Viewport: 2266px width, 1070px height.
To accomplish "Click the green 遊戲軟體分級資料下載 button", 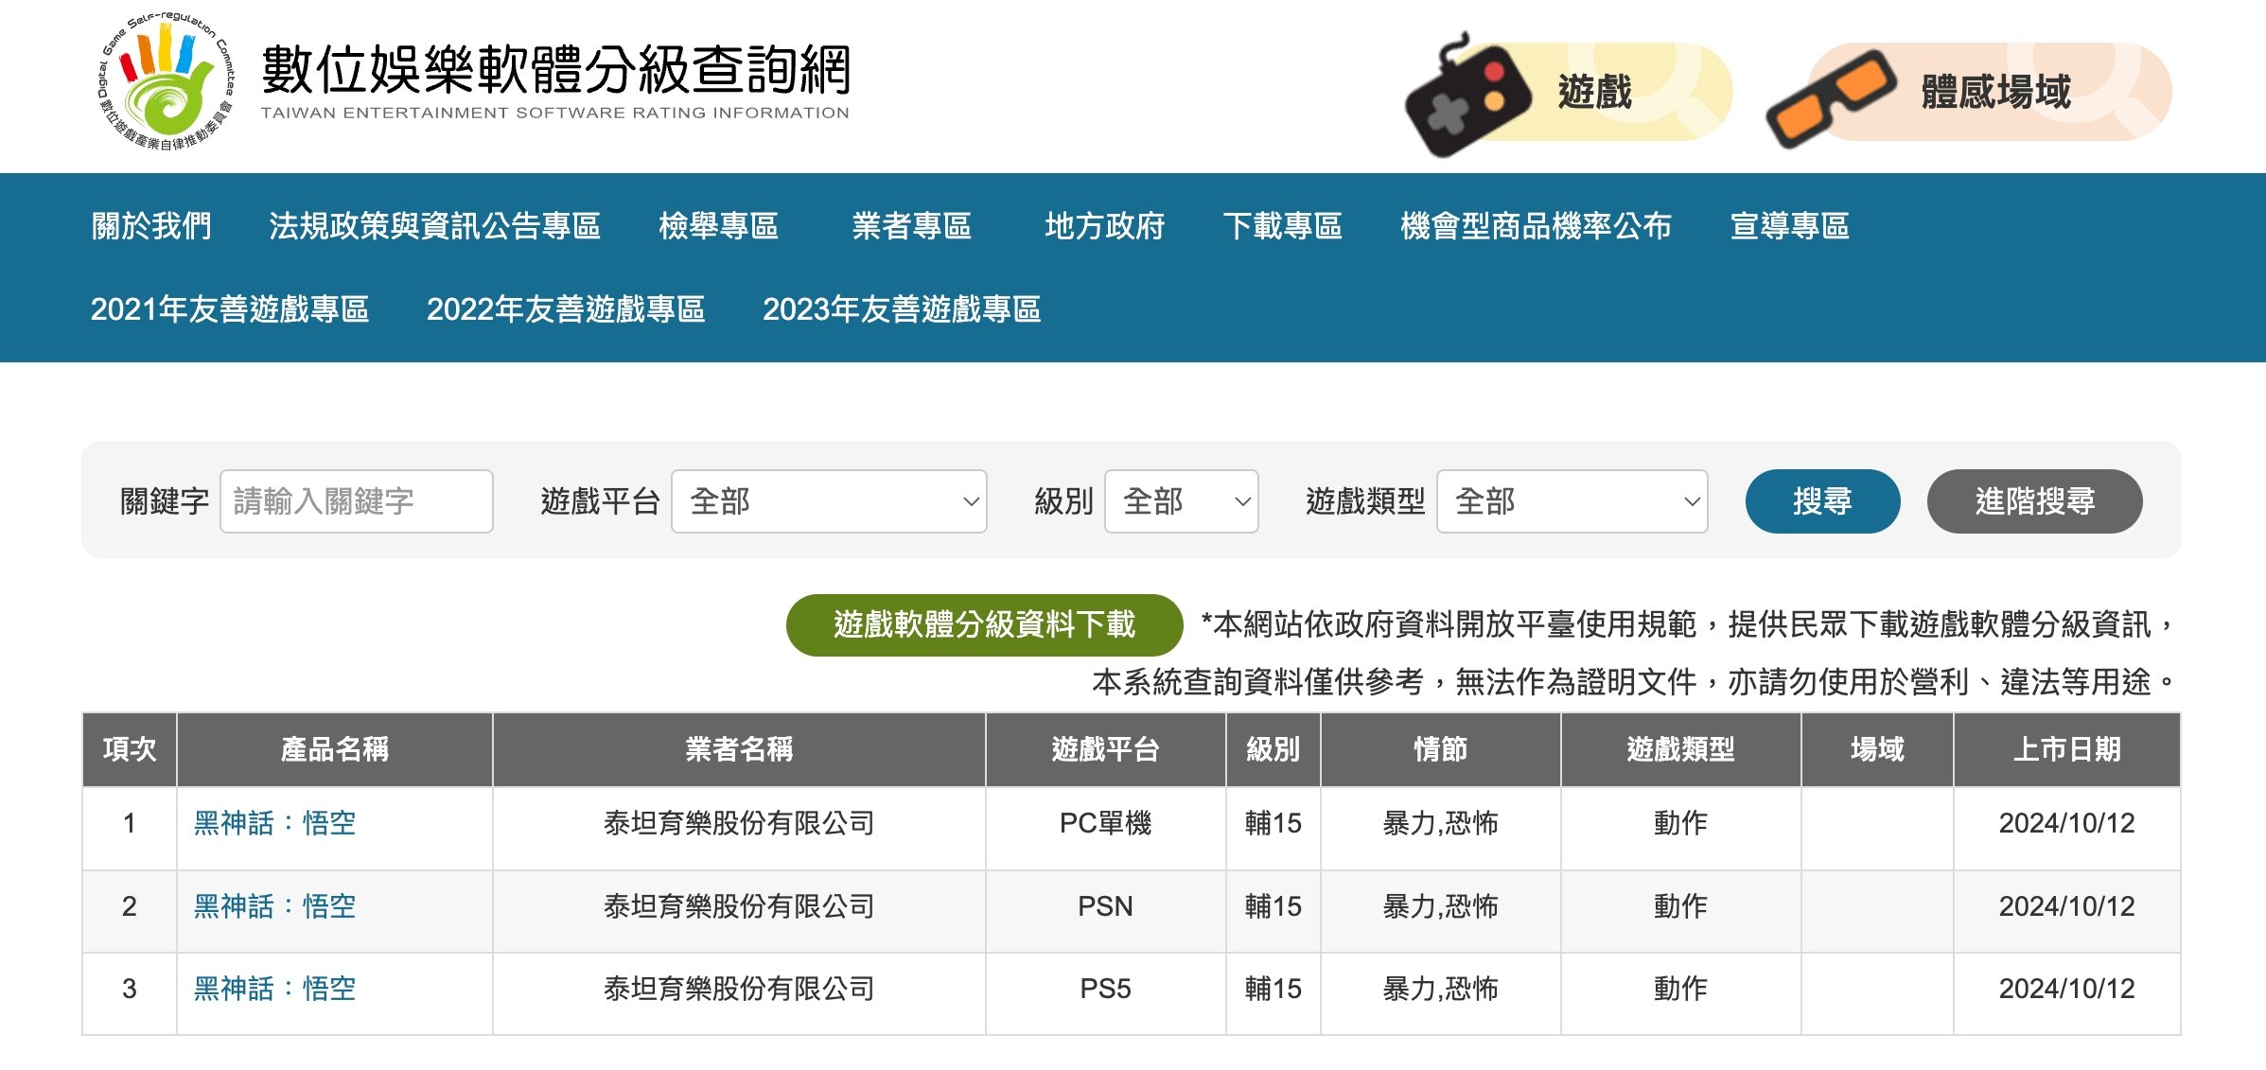I will (984, 625).
